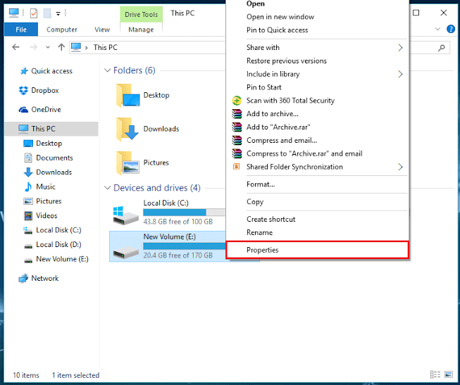Open the Customize Quick Access Toolbar arrow
The height and width of the screenshot is (385, 460).
pos(58,13)
